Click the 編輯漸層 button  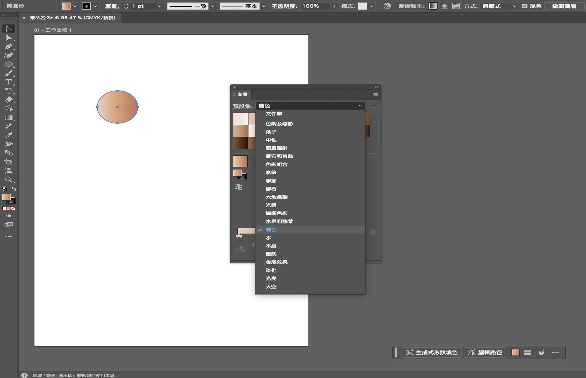564,6
